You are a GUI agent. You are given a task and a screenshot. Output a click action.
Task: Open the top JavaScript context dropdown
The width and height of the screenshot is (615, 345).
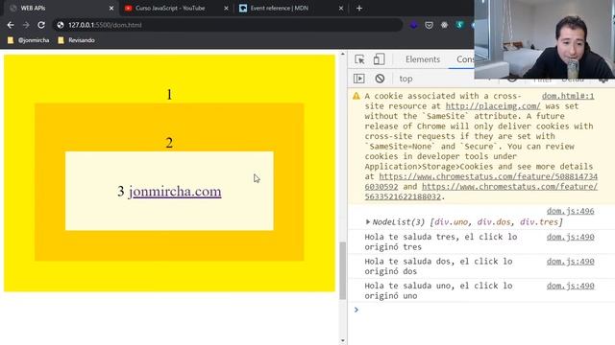pos(406,79)
